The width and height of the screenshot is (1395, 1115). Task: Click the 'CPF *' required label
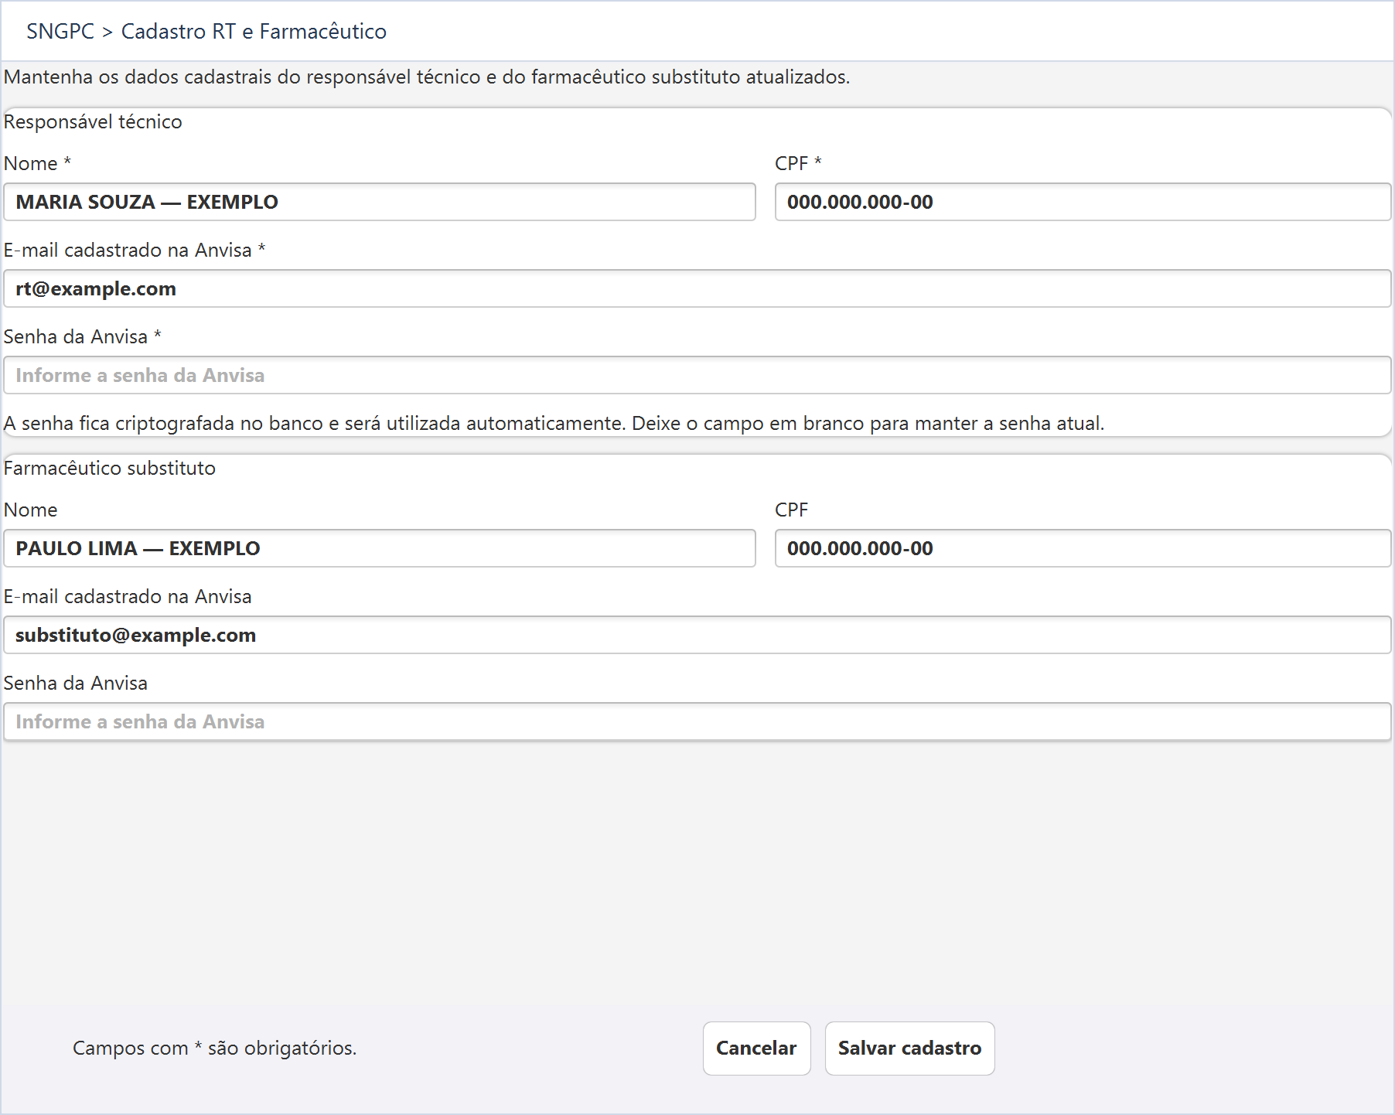tap(798, 163)
